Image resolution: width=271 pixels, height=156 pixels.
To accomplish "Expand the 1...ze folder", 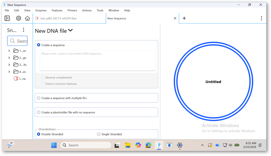I will coord(9,51).
